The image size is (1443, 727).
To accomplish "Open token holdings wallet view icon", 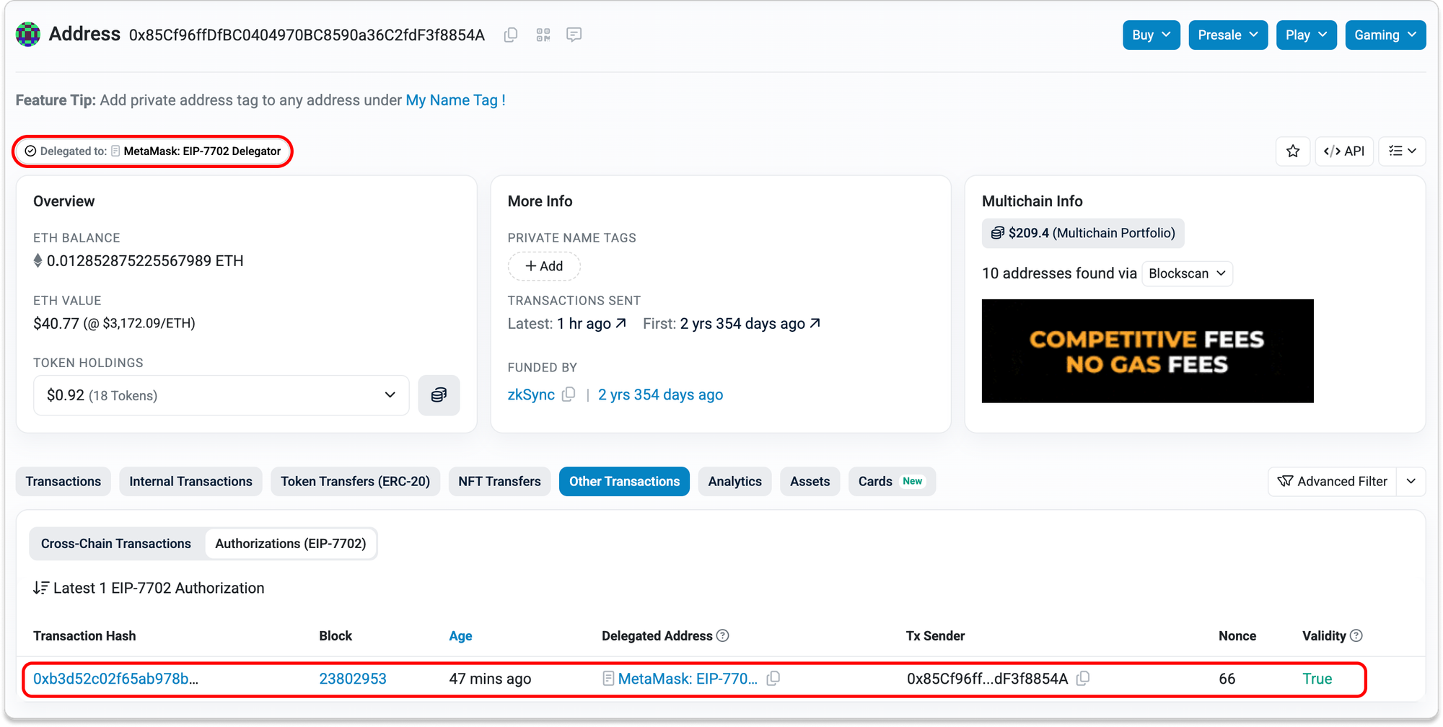I will (x=439, y=395).
